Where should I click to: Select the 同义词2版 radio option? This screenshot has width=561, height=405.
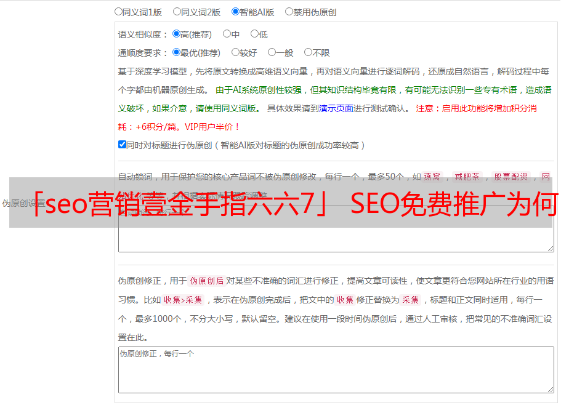pyautogui.click(x=177, y=12)
